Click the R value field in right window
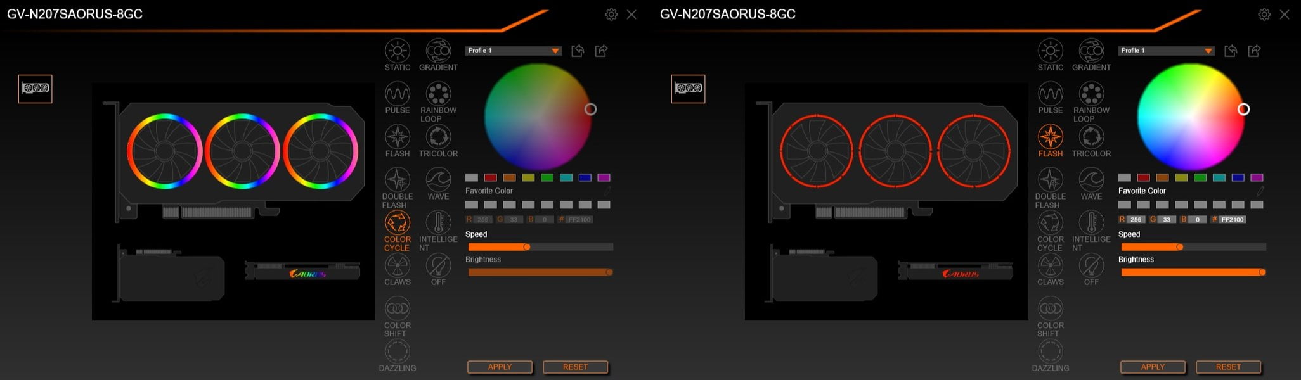The image size is (1301, 380). pyautogui.click(x=1136, y=220)
